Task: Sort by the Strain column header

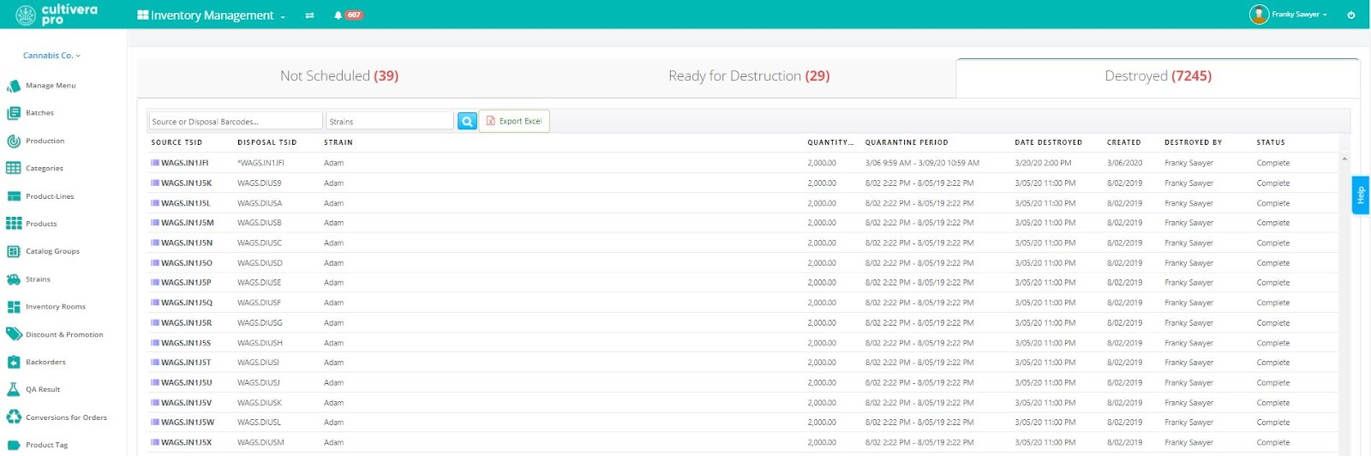Action: pos(338,142)
